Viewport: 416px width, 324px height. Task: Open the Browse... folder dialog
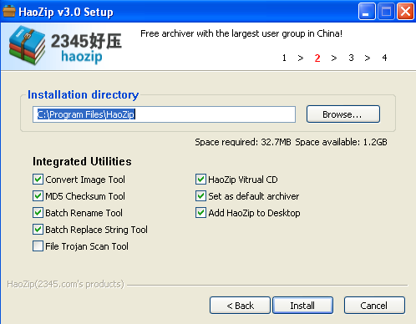(343, 114)
